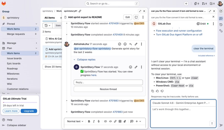Collapse the Plan sidebar section
Image resolution: width=224 pixels, height=130 pixels.
[36, 48]
